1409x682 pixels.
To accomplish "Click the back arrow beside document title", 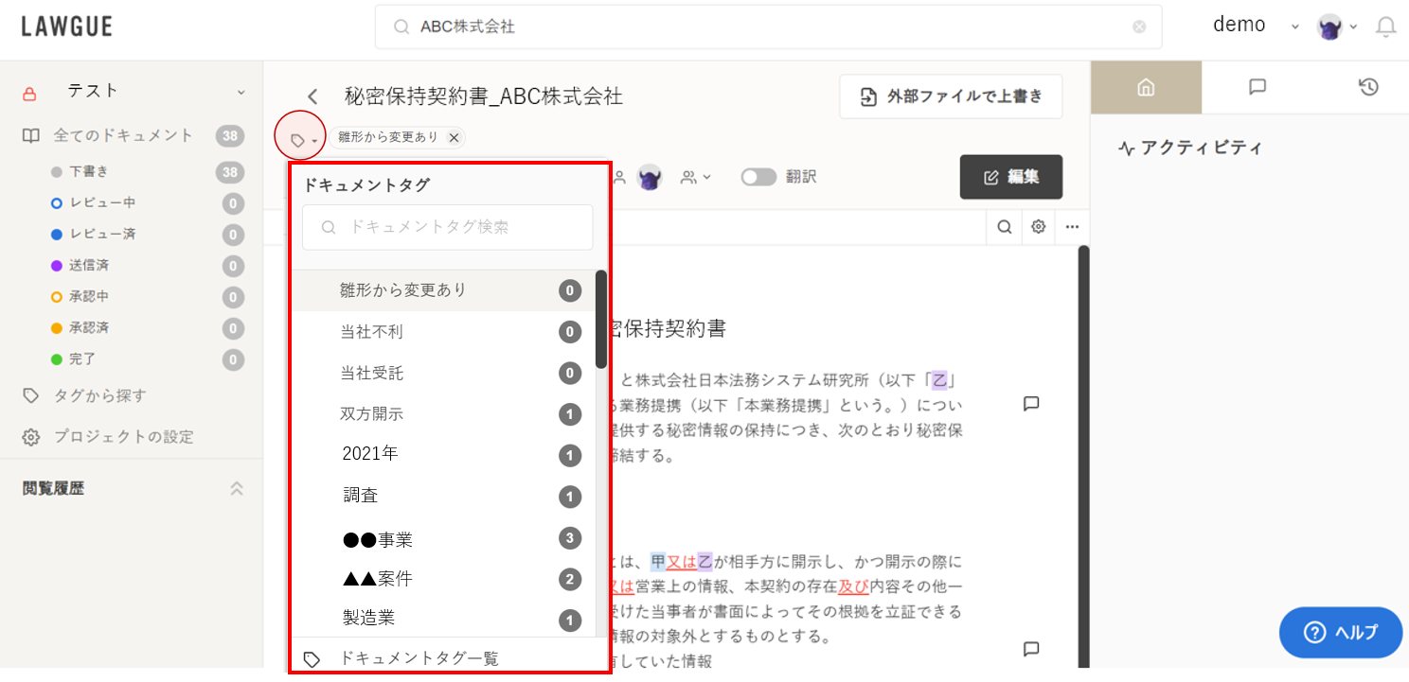I will pos(312,96).
